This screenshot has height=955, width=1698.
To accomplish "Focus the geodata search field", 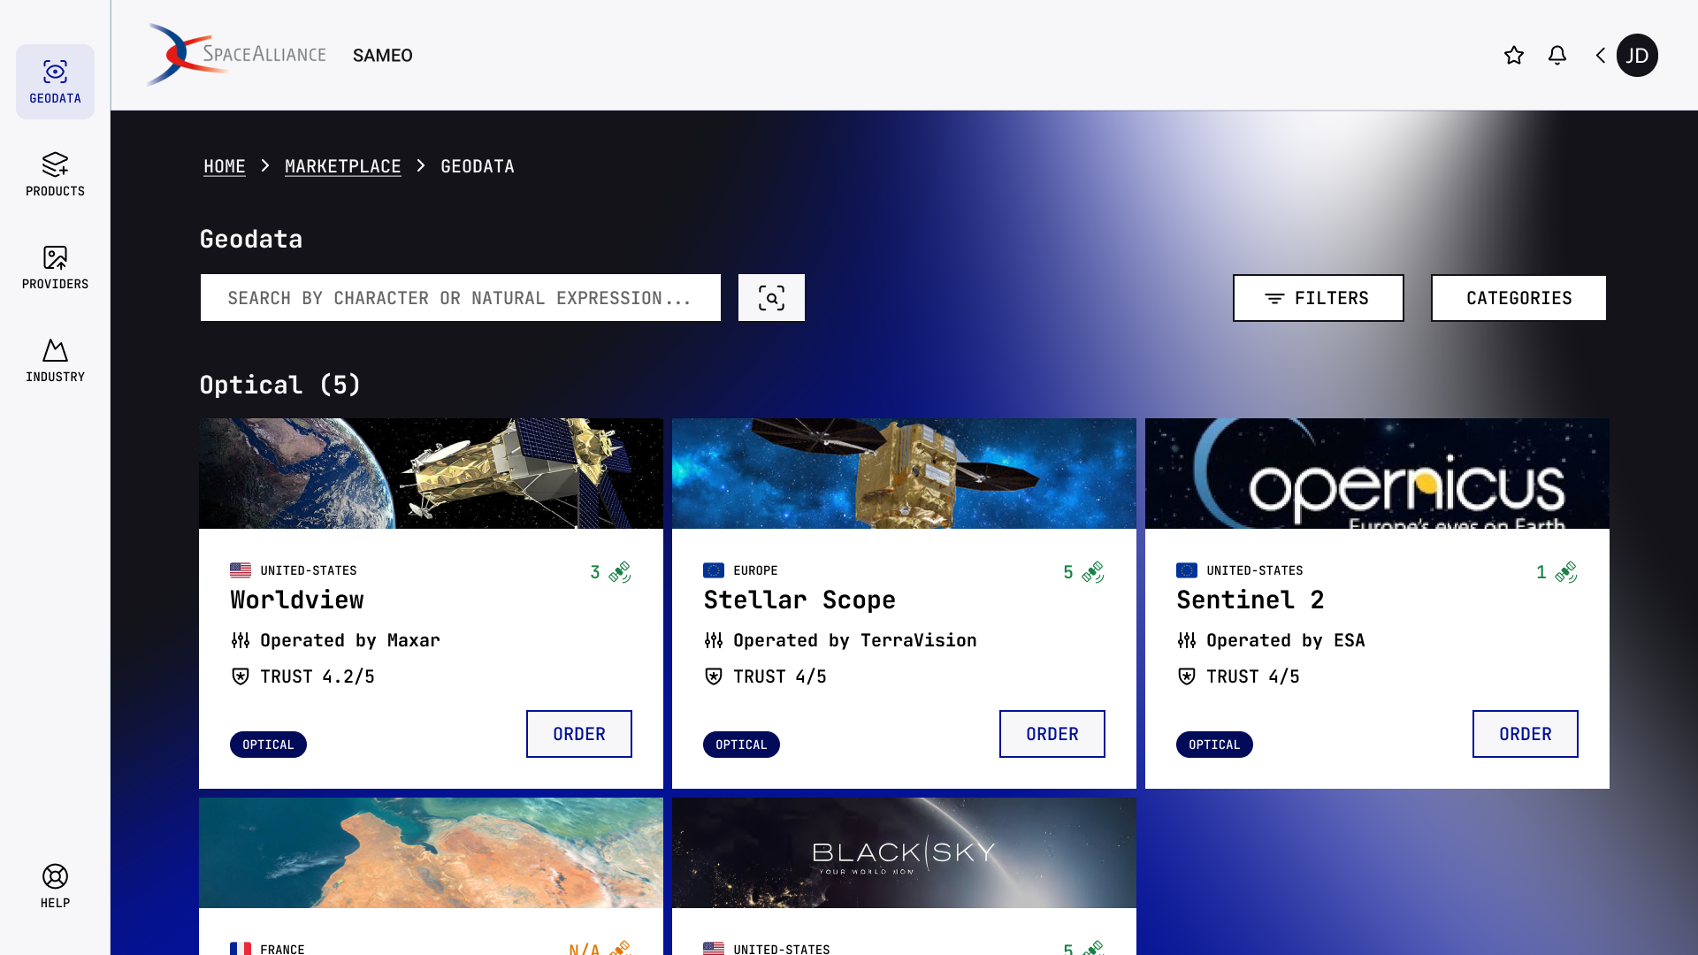I will [x=461, y=298].
